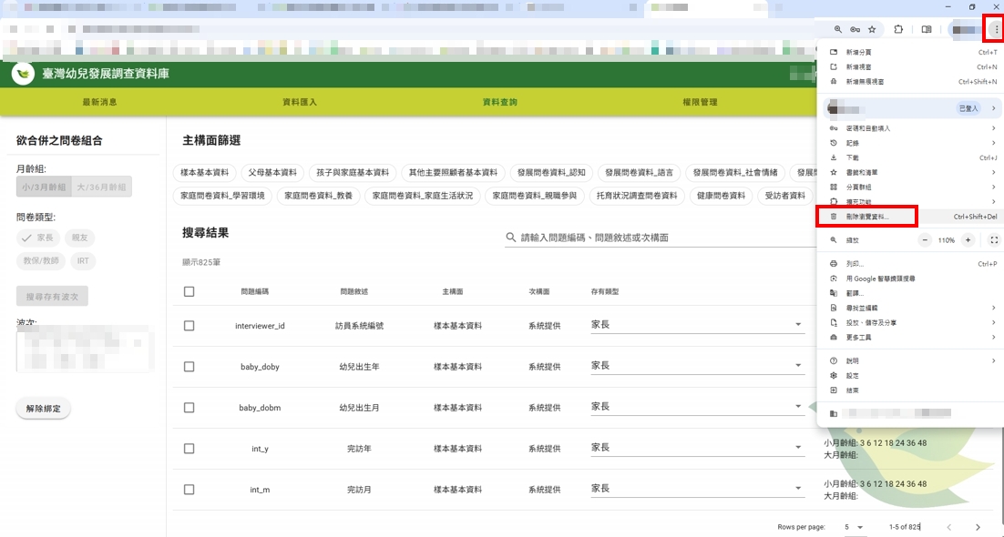Open the Rows per page dropdown
The height and width of the screenshot is (537, 1004).
click(853, 527)
